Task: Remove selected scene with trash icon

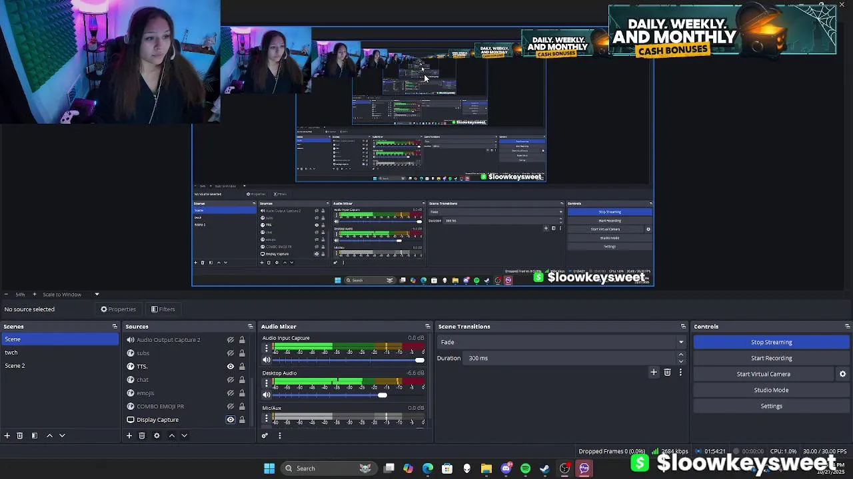Action: 20,436
